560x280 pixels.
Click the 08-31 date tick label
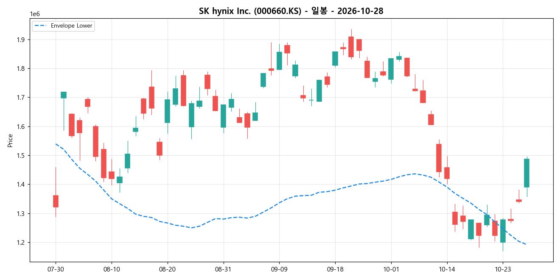[x=223, y=269]
